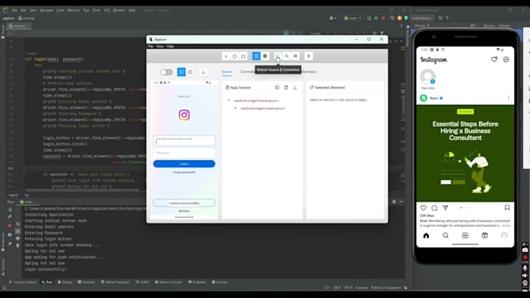Select android.widget.LinearLayout node text

point(263,108)
